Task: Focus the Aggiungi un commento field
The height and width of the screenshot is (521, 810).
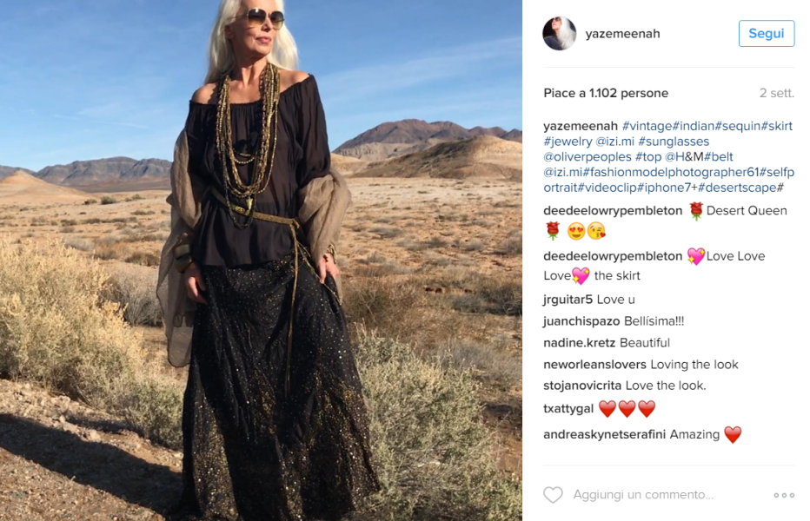Action: tap(643, 495)
